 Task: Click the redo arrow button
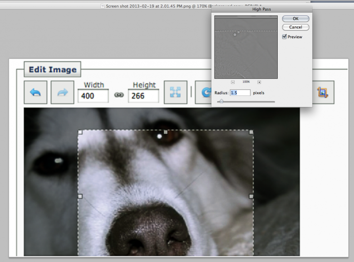[62, 92]
